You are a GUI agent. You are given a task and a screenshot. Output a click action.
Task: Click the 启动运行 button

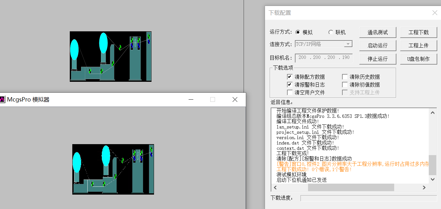coord(378,45)
